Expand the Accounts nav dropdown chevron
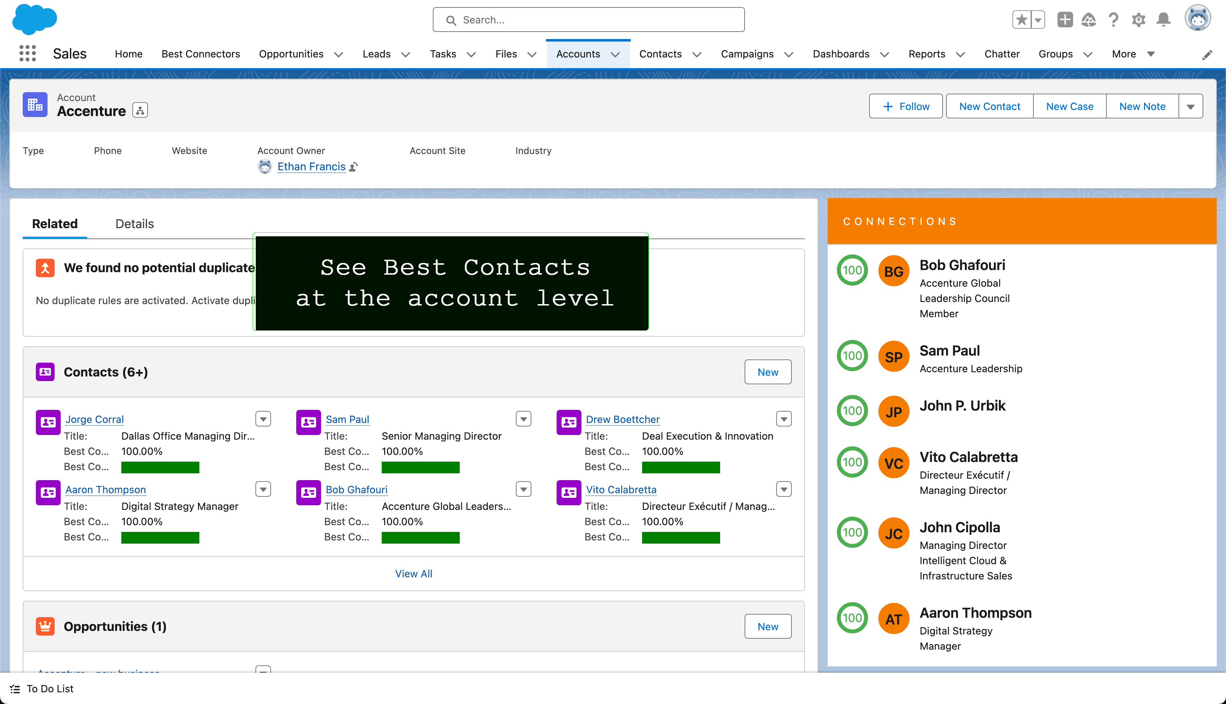Image resolution: width=1226 pixels, height=704 pixels. [615, 55]
